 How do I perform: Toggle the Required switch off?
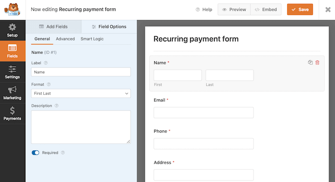35,153
